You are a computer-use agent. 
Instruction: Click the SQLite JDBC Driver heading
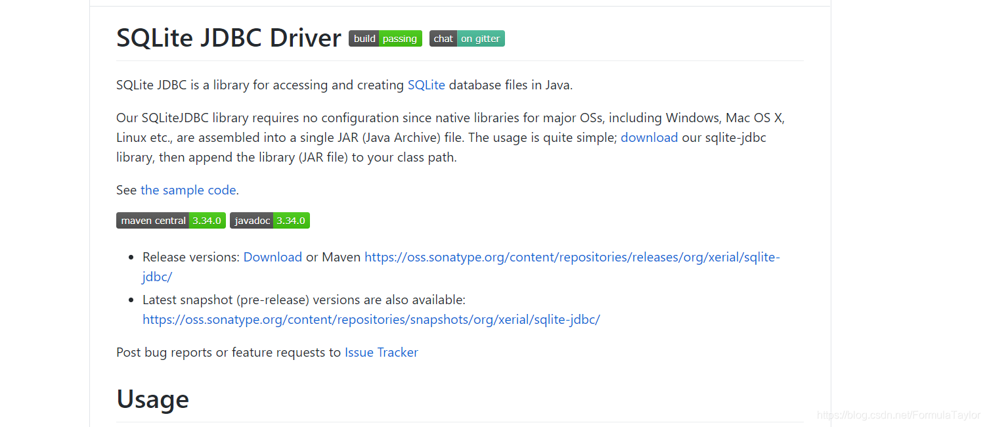tap(229, 38)
